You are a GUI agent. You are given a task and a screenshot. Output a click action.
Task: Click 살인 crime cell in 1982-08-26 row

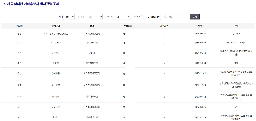[x=236, y=107]
